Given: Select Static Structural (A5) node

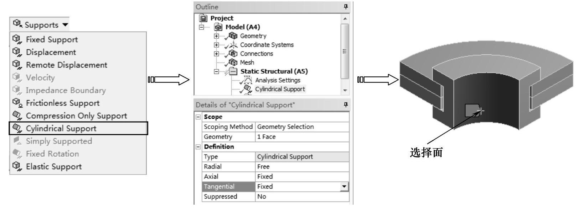Looking at the screenshot, I should (x=274, y=71).
